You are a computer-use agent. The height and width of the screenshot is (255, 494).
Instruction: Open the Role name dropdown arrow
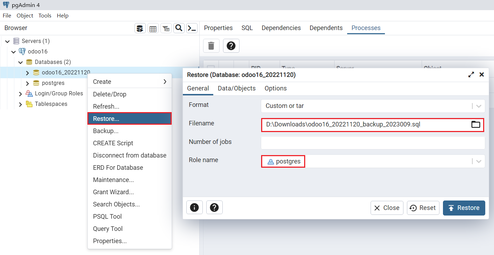point(479,161)
